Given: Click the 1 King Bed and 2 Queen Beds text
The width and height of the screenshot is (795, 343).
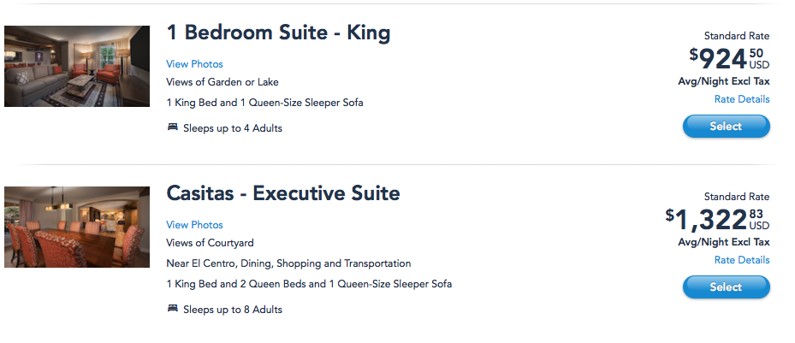Looking at the screenshot, I should pyautogui.click(x=309, y=284).
